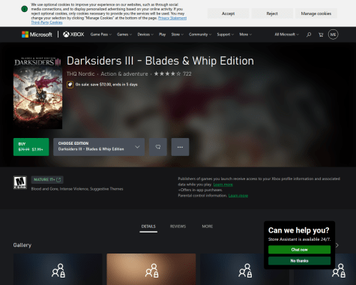Click the ESRB Mature rating badge
Viewport: 356px width, 285px height.
click(x=20, y=182)
